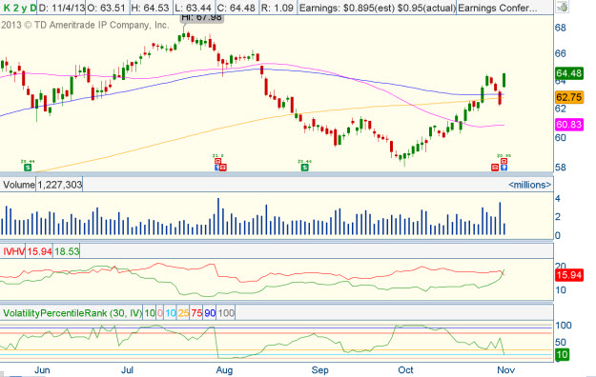Click the Jul label on time axis
The image size is (596, 377).
pyautogui.click(x=127, y=369)
